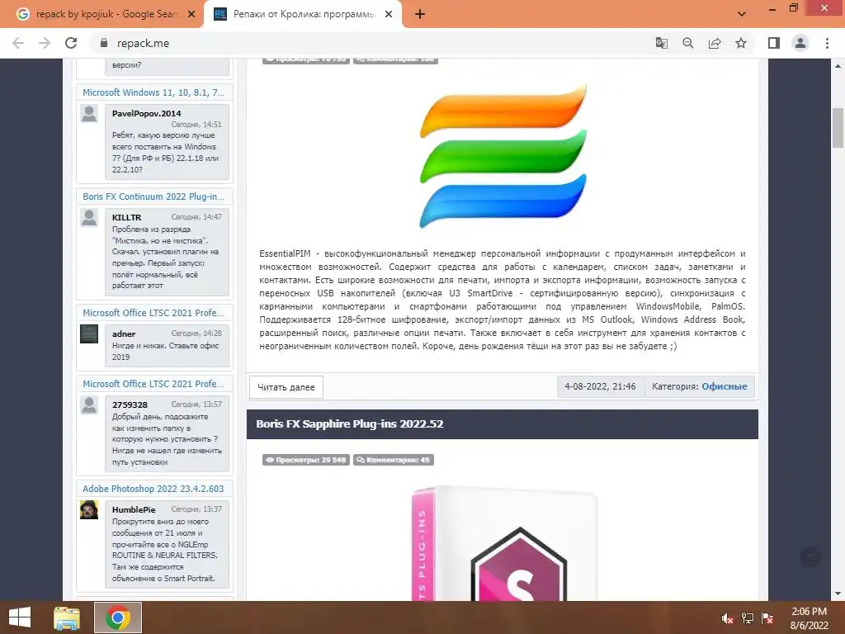Go back to the previous page
Screen dimensions: 845x634
[18, 43]
